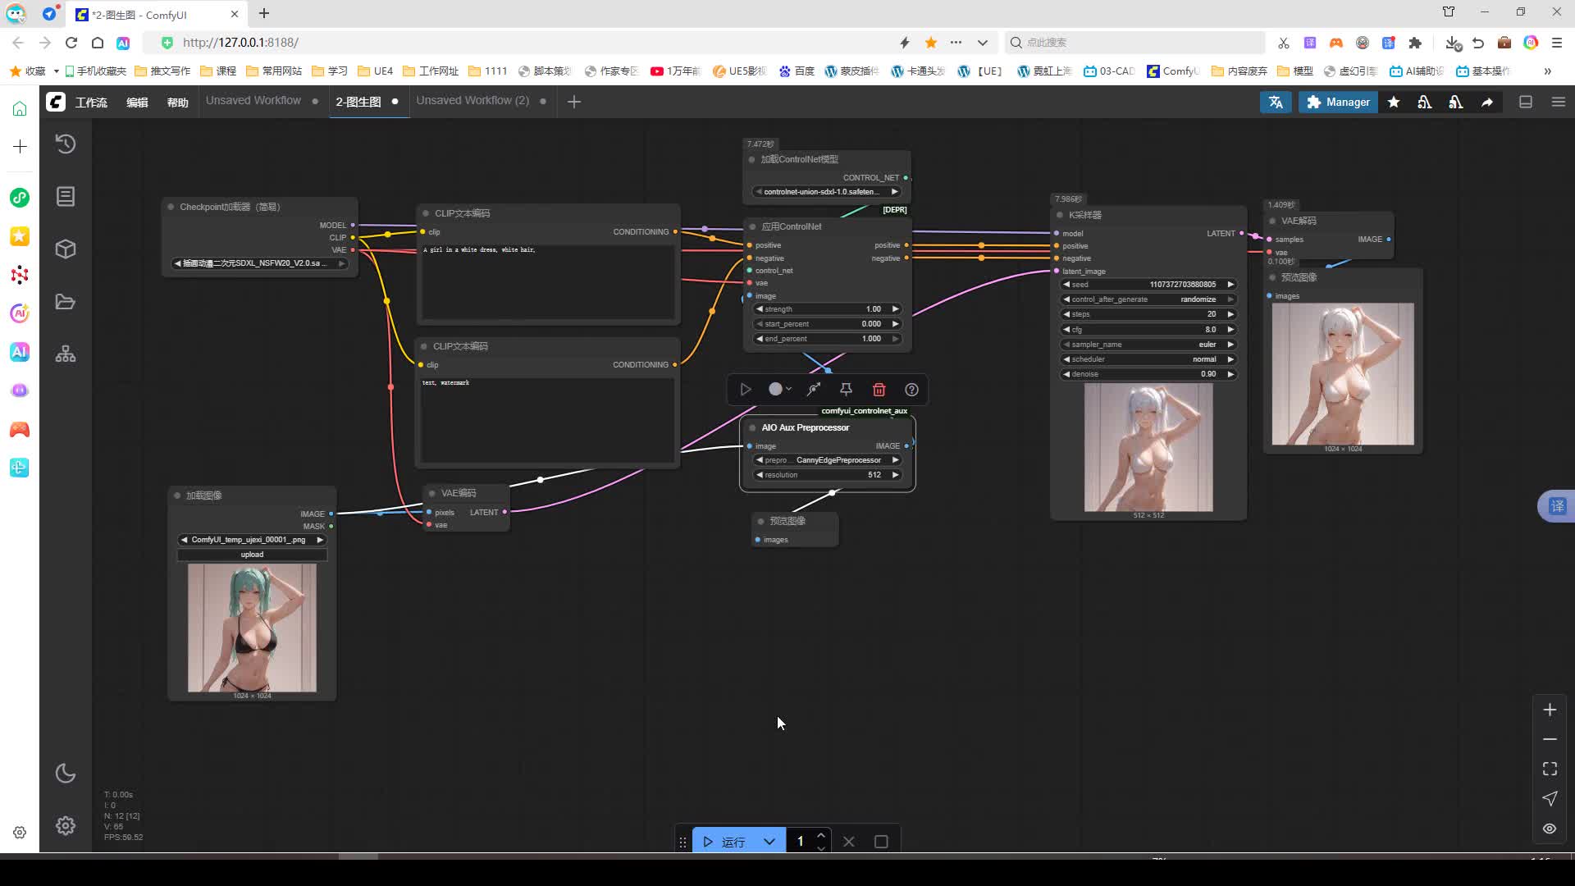This screenshot has height=886, width=1575.
Task: Open the 工作流 menu
Action: click(91, 103)
